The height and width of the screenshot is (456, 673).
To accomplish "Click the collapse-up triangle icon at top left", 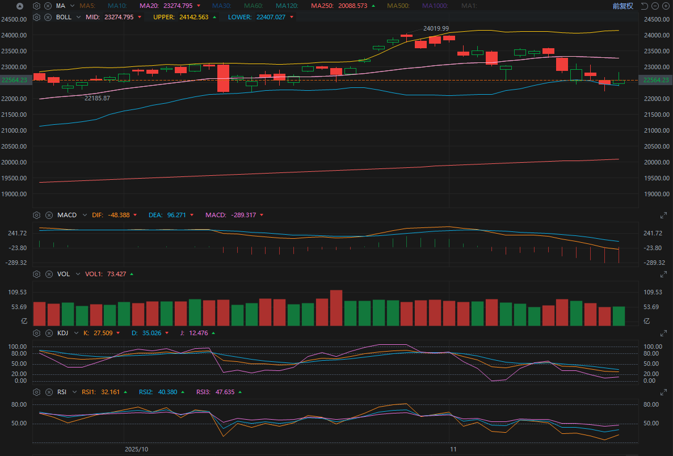I will coord(20,6).
